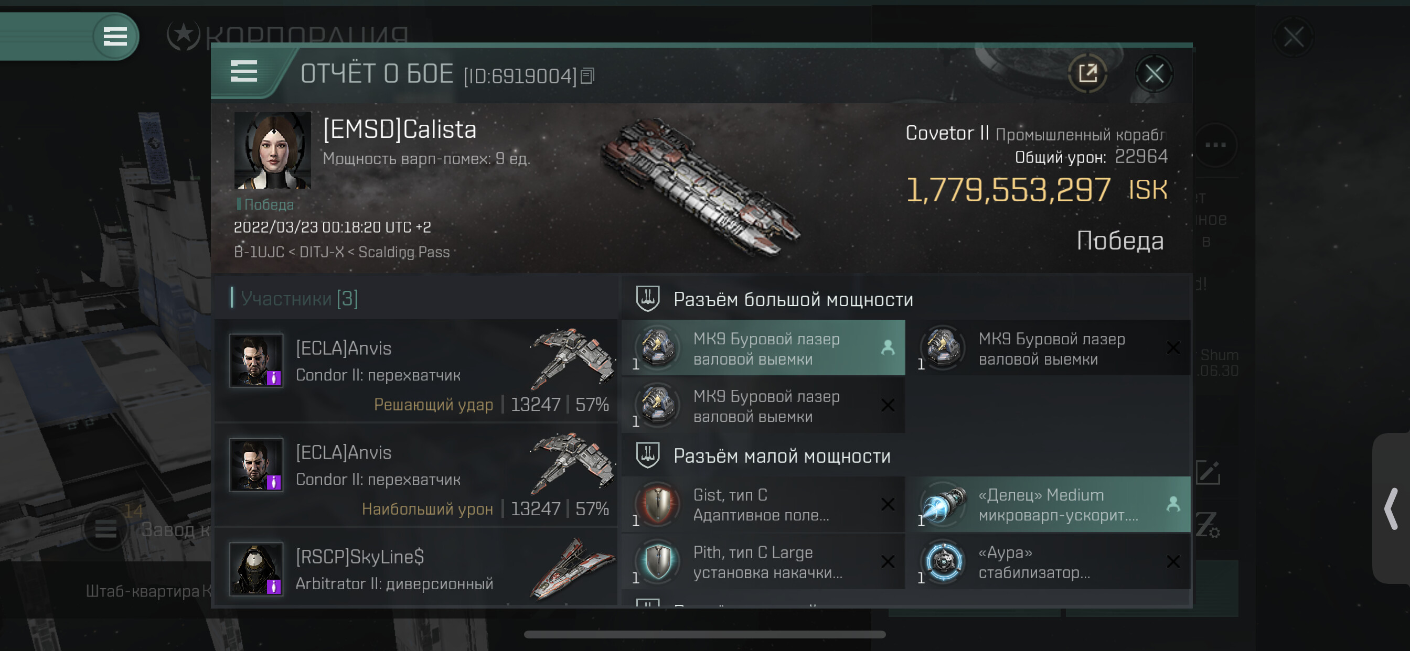Viewport: 1410px width, 651px height.
Task: Open the main menu in top-left corner
Action: click(115, 37)
